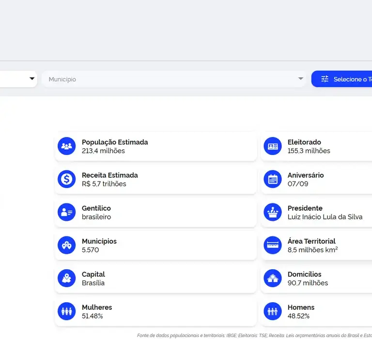Screen dimensions: 372x339
Task: Select the 213,4 milhões value
Action: coord(103,151)
